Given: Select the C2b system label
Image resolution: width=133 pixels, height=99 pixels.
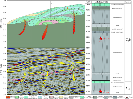Looking at the screenshot, I should click(x=128, y=40).
